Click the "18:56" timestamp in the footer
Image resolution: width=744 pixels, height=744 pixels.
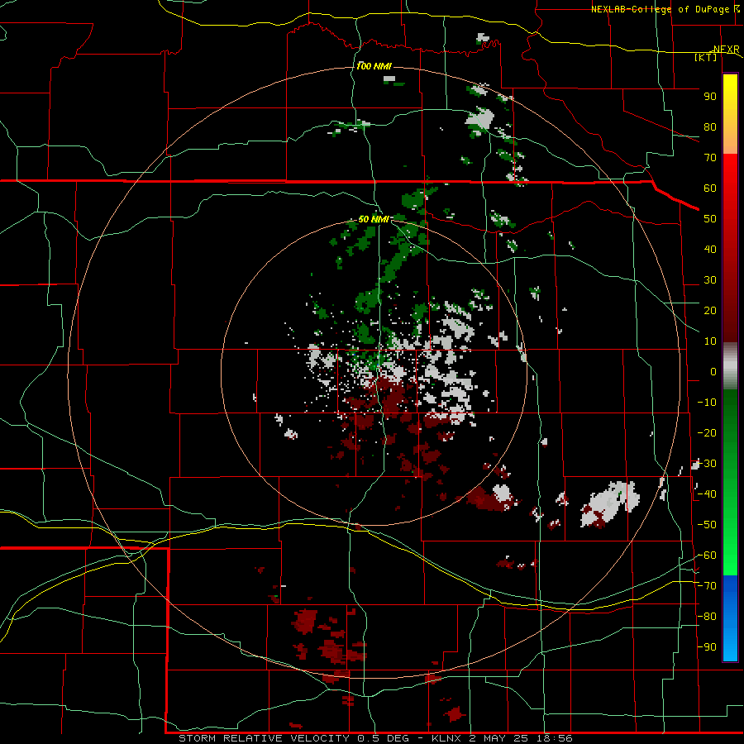pos(554,738)
